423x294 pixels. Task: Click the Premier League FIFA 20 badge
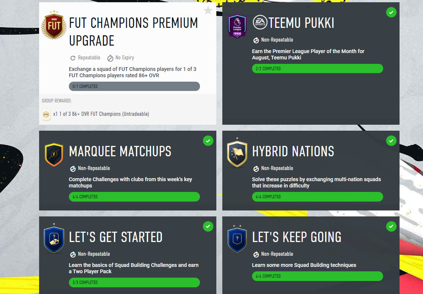tap(237, 26)
